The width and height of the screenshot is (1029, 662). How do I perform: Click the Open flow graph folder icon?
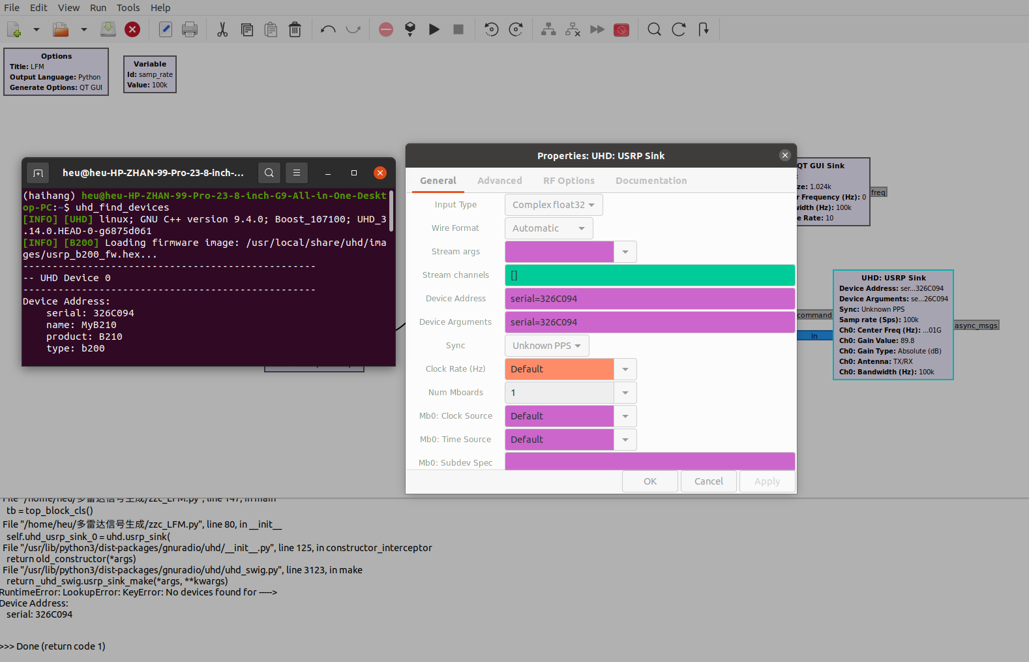click(61, 29)
